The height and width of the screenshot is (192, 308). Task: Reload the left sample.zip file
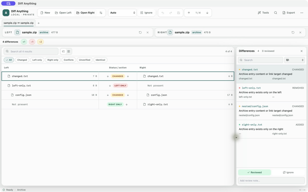pos(140,32)
